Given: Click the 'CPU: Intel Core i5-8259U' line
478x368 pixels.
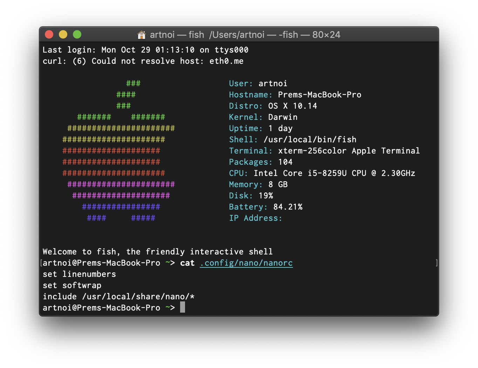Looking at the screenshot, I should pyautogui.click(x=322, y=173).
